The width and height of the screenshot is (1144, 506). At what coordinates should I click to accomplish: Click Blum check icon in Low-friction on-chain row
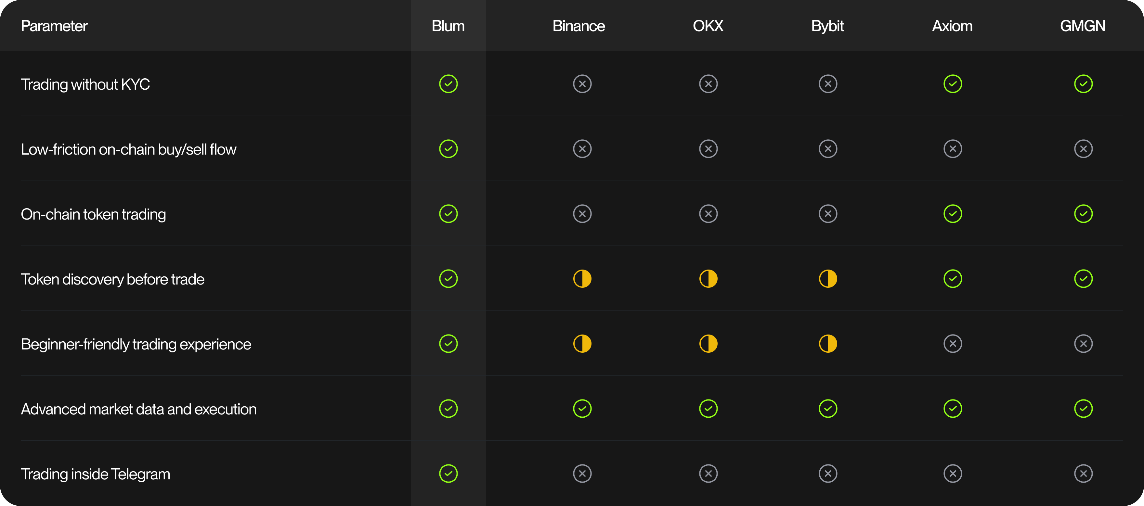[x=448, y=149]
